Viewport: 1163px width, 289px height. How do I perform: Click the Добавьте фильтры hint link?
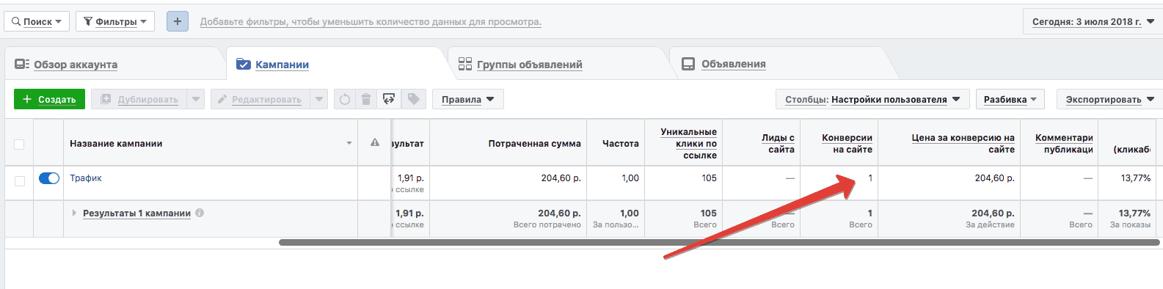tap(371, 22)
